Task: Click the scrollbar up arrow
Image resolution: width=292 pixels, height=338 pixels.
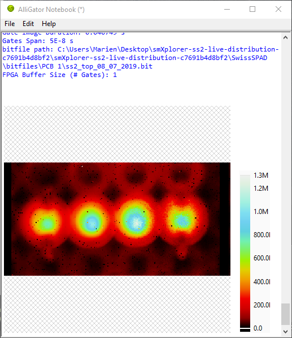Action: coord(285,38)
